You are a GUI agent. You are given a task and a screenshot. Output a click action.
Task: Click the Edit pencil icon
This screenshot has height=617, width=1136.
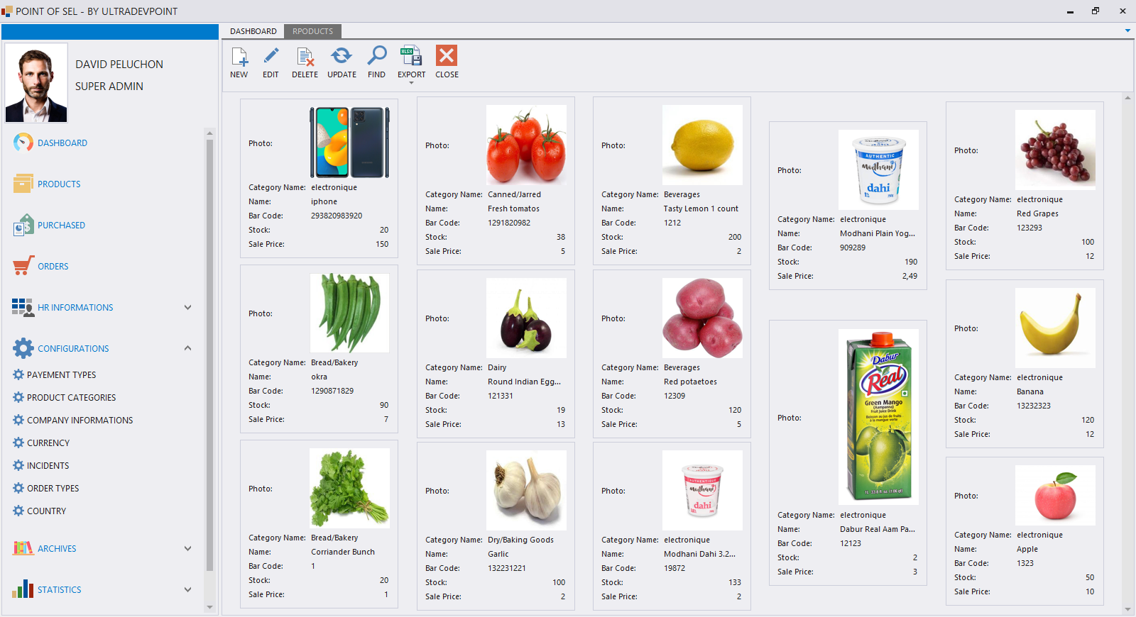point(271,56)
